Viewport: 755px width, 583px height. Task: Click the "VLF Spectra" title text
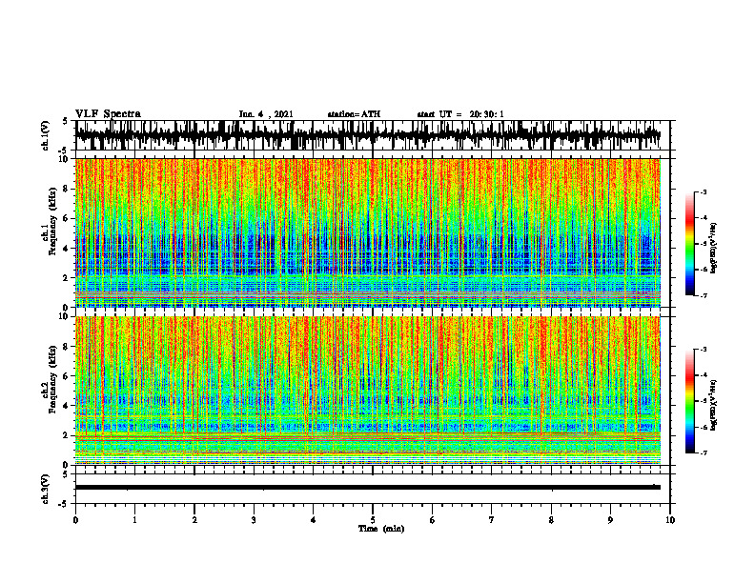tap(108, 114)
